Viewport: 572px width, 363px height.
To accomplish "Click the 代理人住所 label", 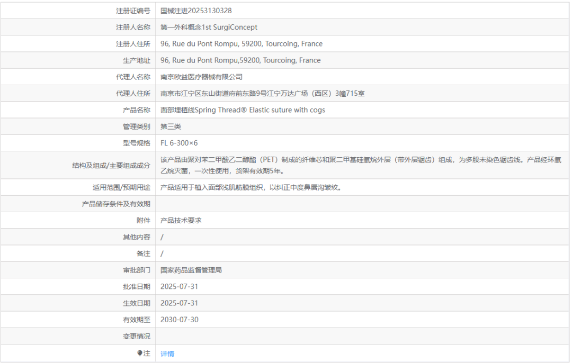I will (x=133, y=94).
